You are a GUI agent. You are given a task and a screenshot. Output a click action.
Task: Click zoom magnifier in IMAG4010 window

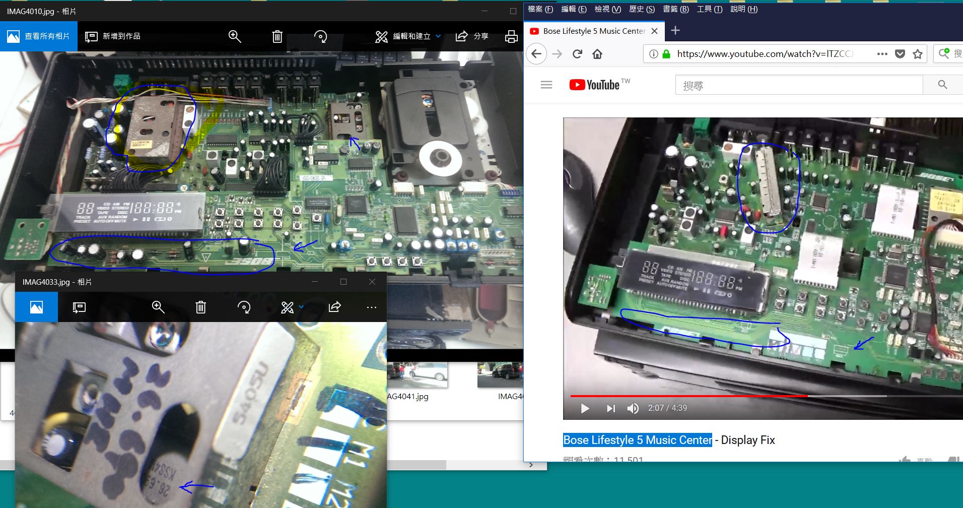pos(235,36)
